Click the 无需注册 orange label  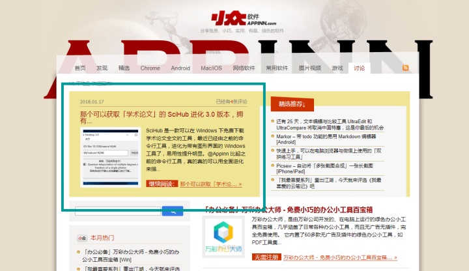click(266, 257)
